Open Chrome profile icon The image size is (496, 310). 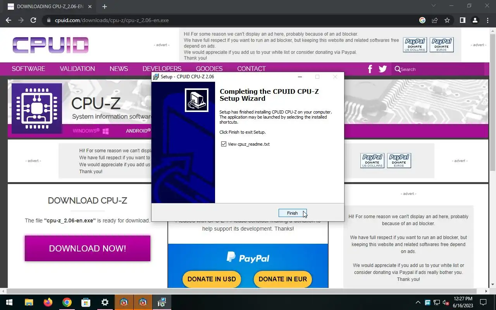475,20
